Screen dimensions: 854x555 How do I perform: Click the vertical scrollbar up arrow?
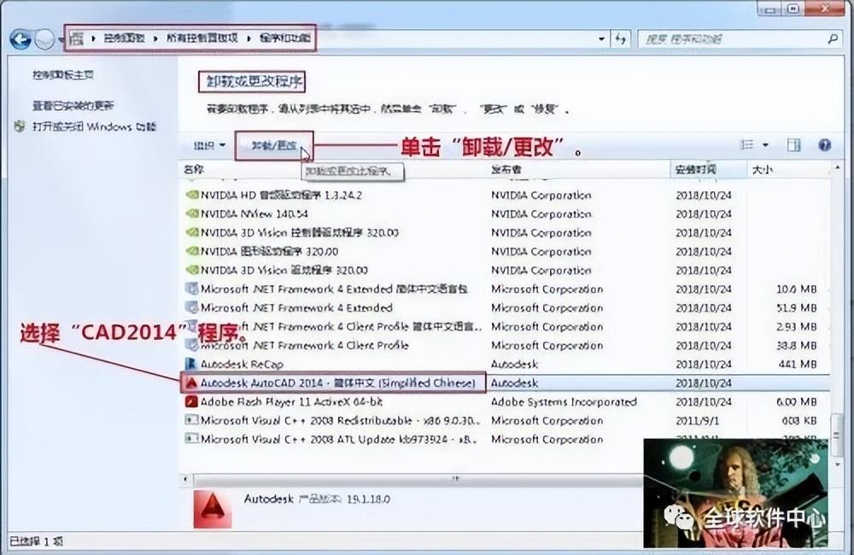point(837,169)
